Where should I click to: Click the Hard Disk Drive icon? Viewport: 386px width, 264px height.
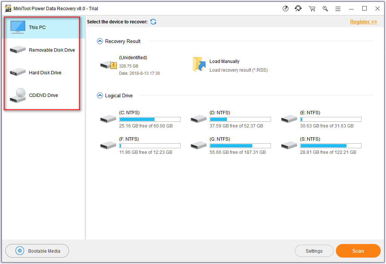18,72
